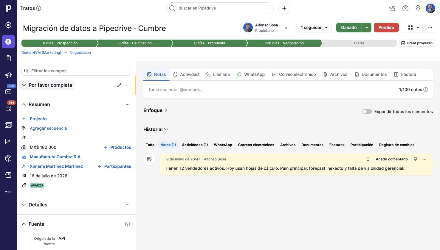440x250 pixels.
Task: Open Resumen section ellipsis menu
Action: 128,104
